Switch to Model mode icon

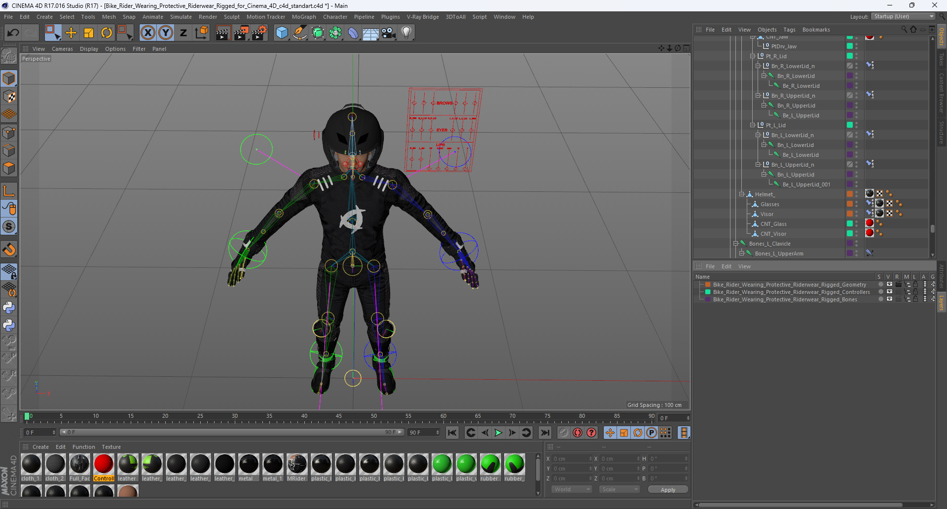click(9, 78)
